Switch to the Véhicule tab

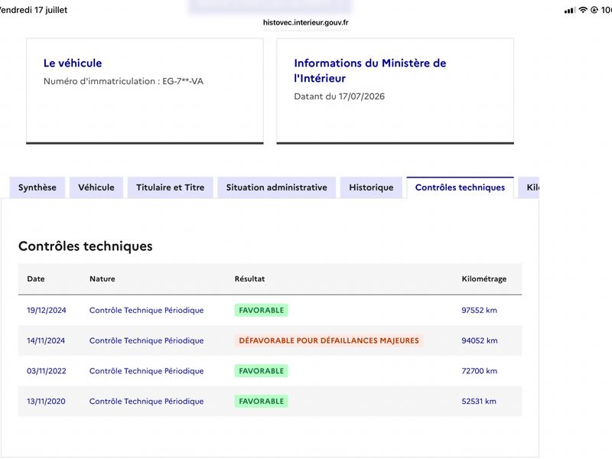96,187
